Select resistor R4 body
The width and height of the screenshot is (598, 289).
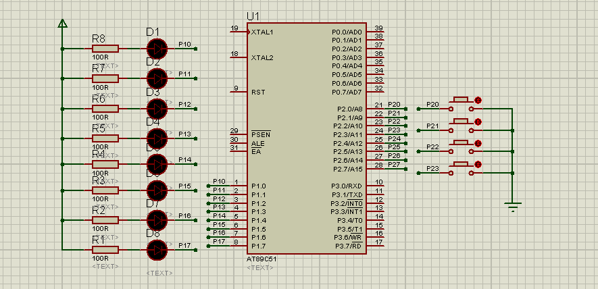click(105, 164)
